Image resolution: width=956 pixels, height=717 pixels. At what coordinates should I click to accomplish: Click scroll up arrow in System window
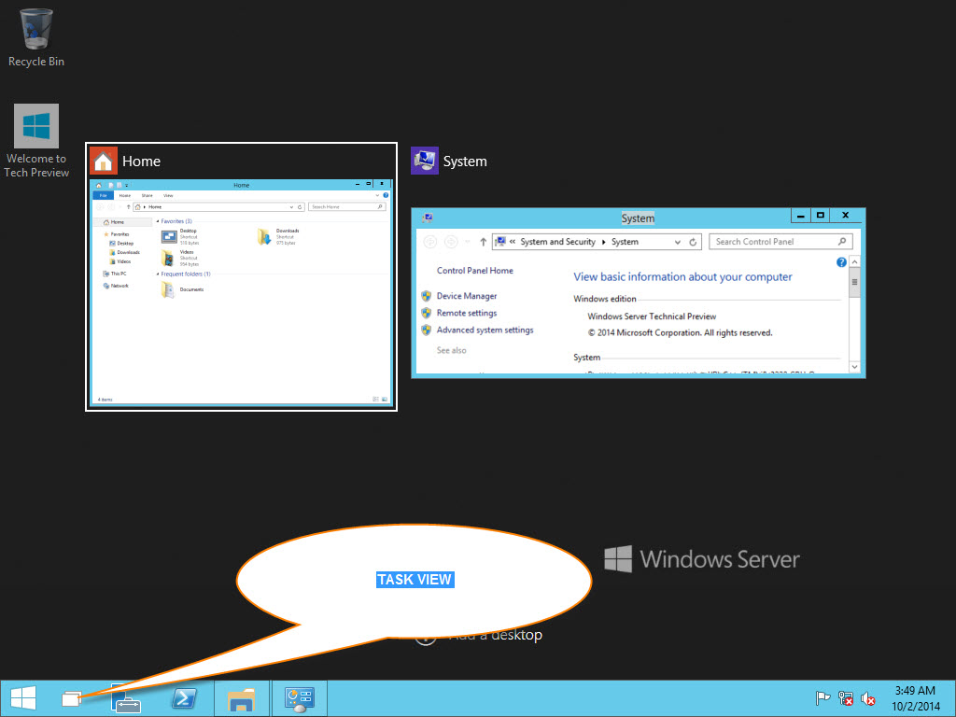(854, 261)
